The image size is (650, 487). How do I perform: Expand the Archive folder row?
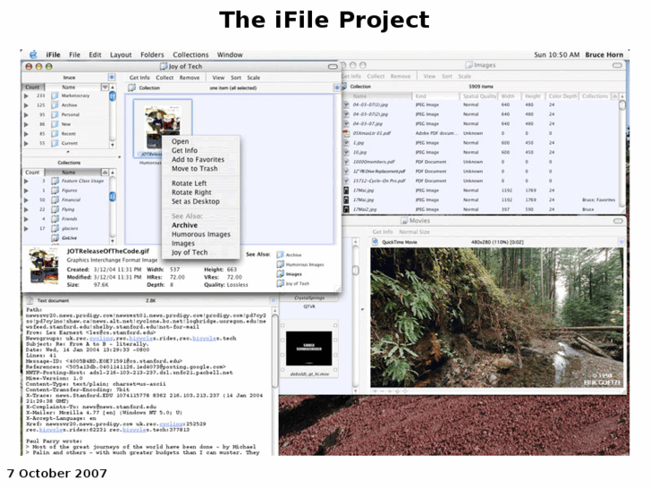pyautogui.click(x=27, y=105)
